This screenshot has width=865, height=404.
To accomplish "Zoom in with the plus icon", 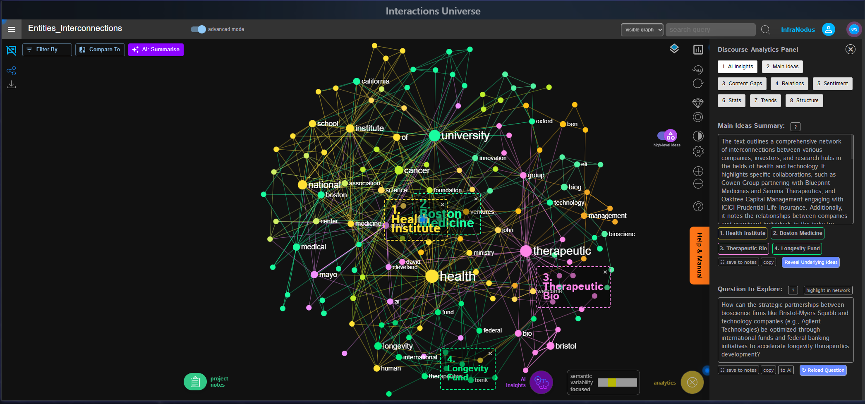I will [698, 171].
